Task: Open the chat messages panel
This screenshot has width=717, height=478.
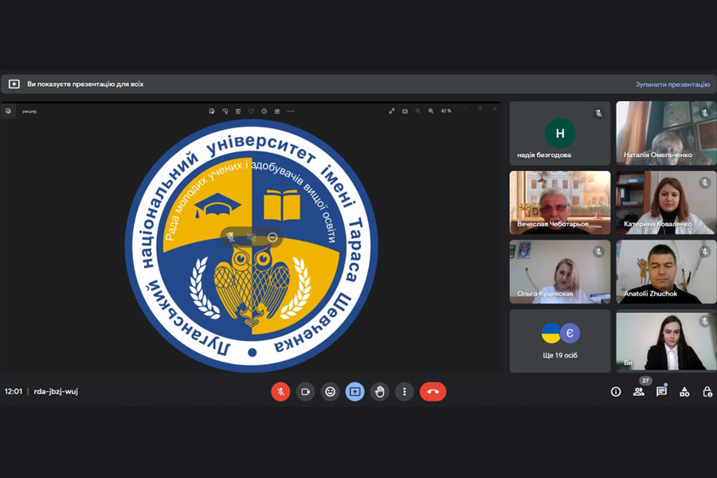Action: point(661,391)
